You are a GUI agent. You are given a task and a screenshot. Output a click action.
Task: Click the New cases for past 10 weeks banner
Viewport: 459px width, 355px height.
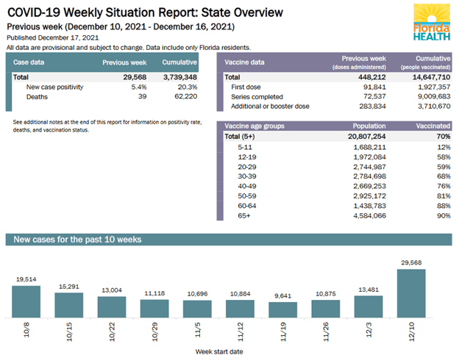click(x=78, y=240)
